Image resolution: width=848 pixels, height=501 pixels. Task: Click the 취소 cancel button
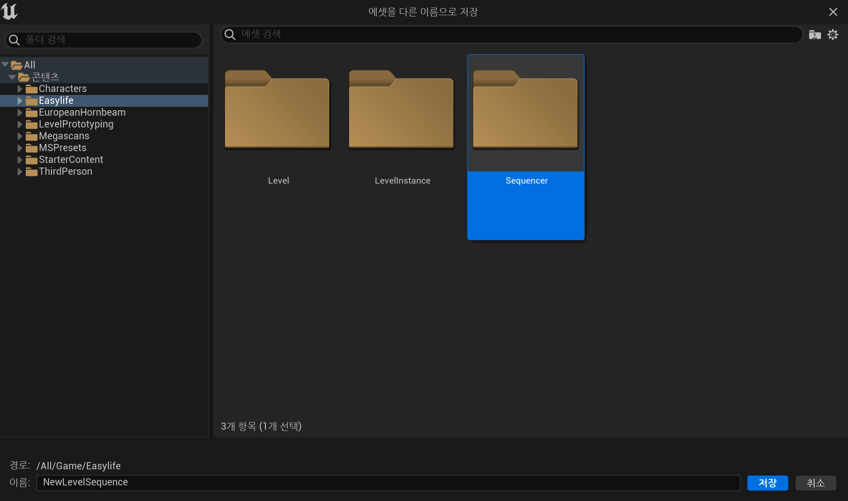coord(815,482)
